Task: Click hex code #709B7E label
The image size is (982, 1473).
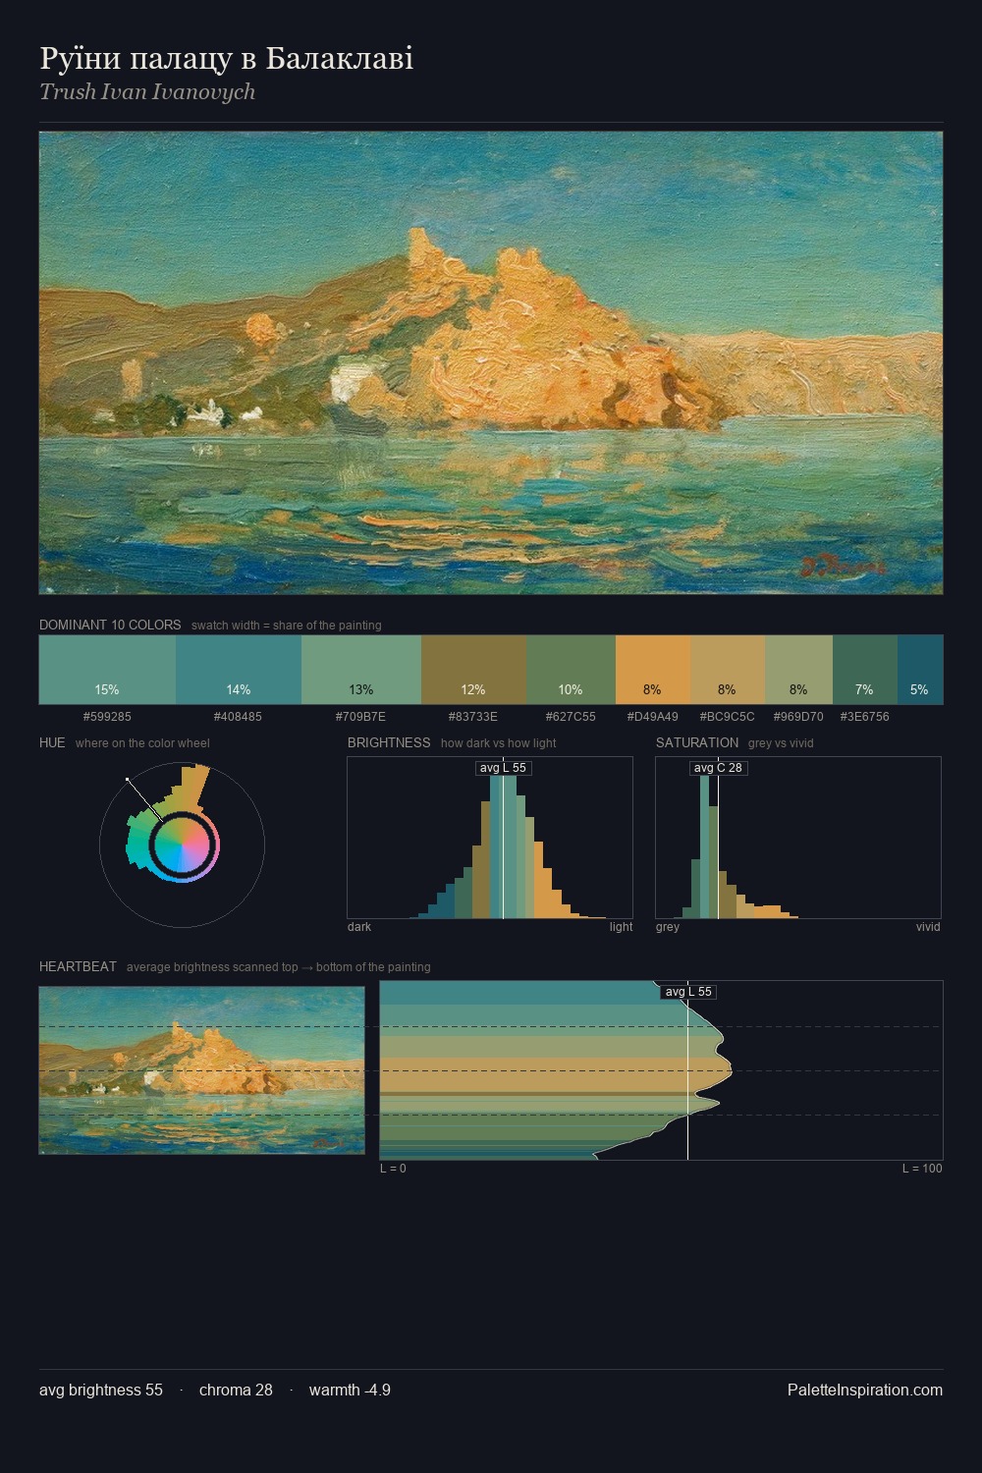Action: [361, 717]
